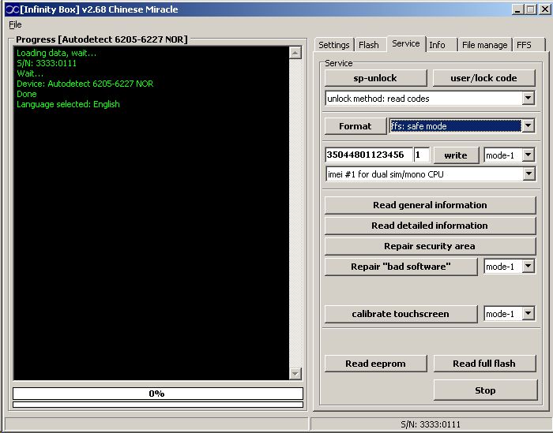Image resolution: width=553 pixels, height=433 pixels.
Task: Minimize the Infinity Box window
Action: 517,9
